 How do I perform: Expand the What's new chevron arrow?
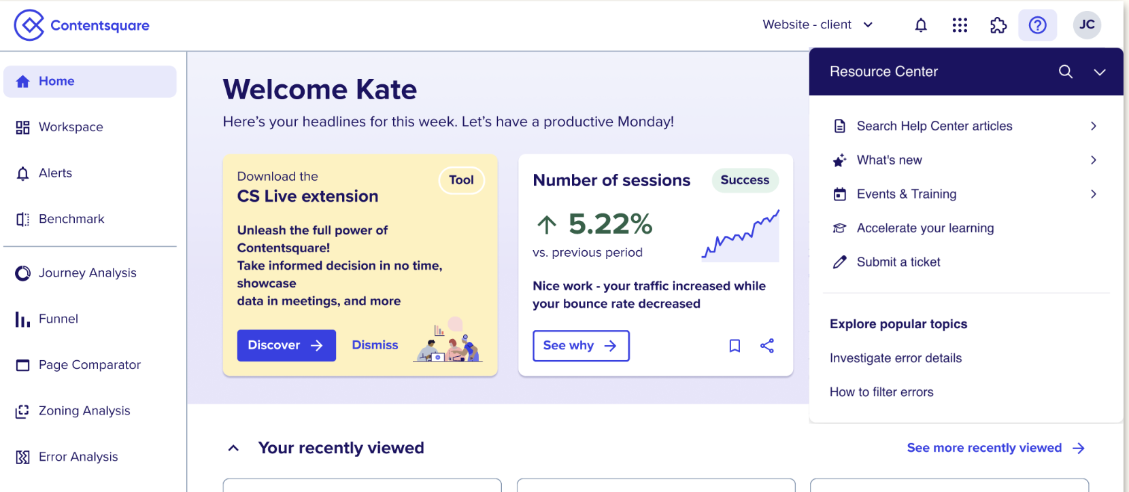[x=1094, y=160]
